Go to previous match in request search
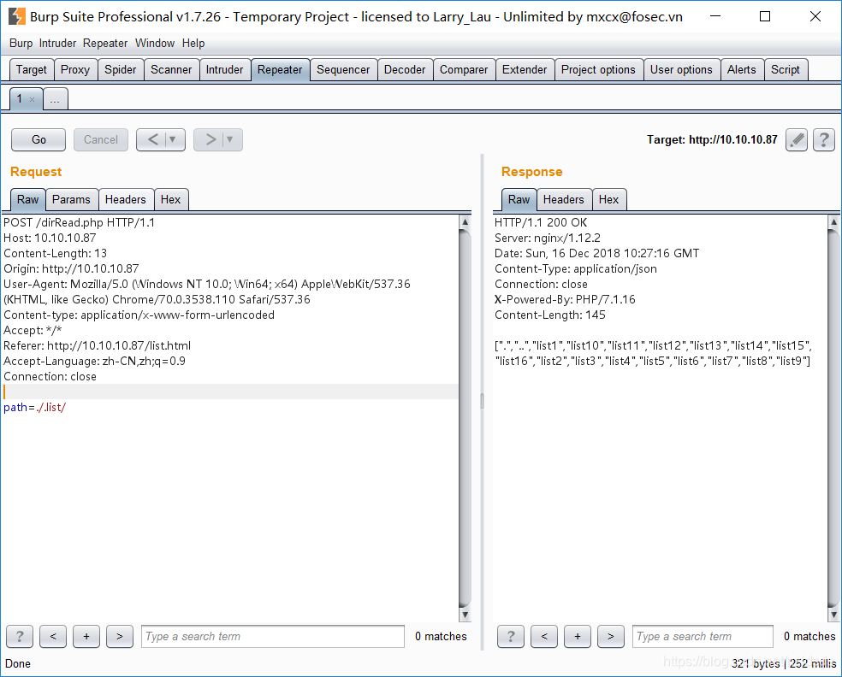 pyautogui.click(x=53, y=636)
